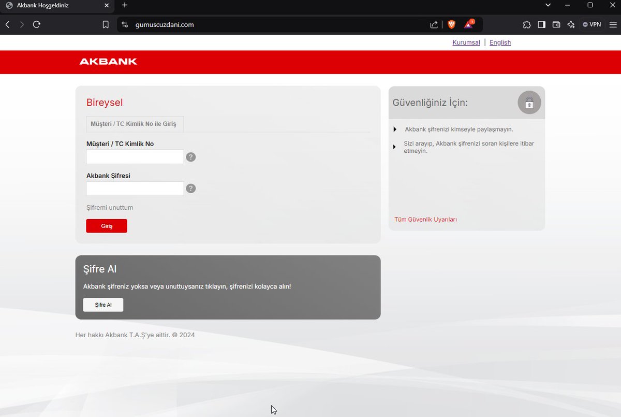621x417 pixels.
Task: Expand the first security tip arrow bullet
Action: [x=395, y=130]
